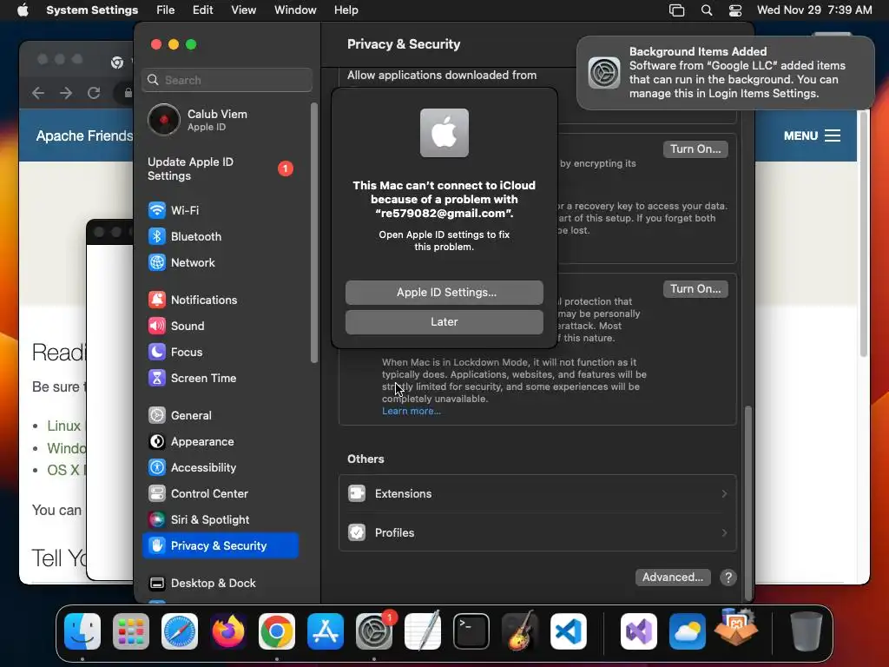Select Privacy & Security in sidebar

click(220, 545)
